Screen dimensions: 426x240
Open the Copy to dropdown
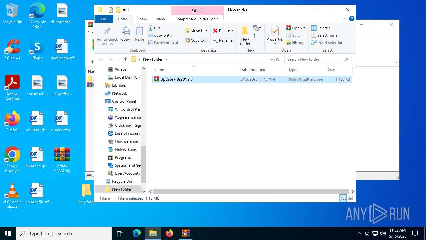click(196, 40)
